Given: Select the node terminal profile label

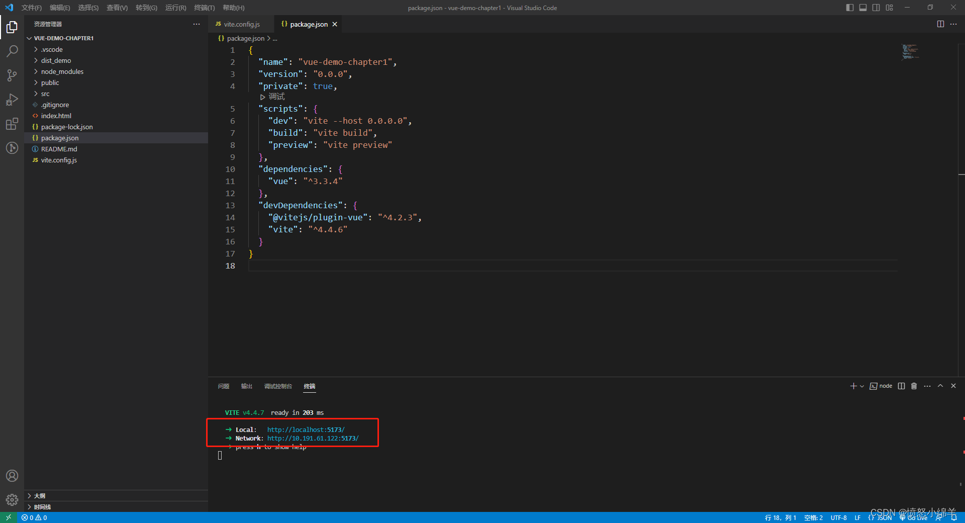Looking at the screenshot, I should click(881, 386).
